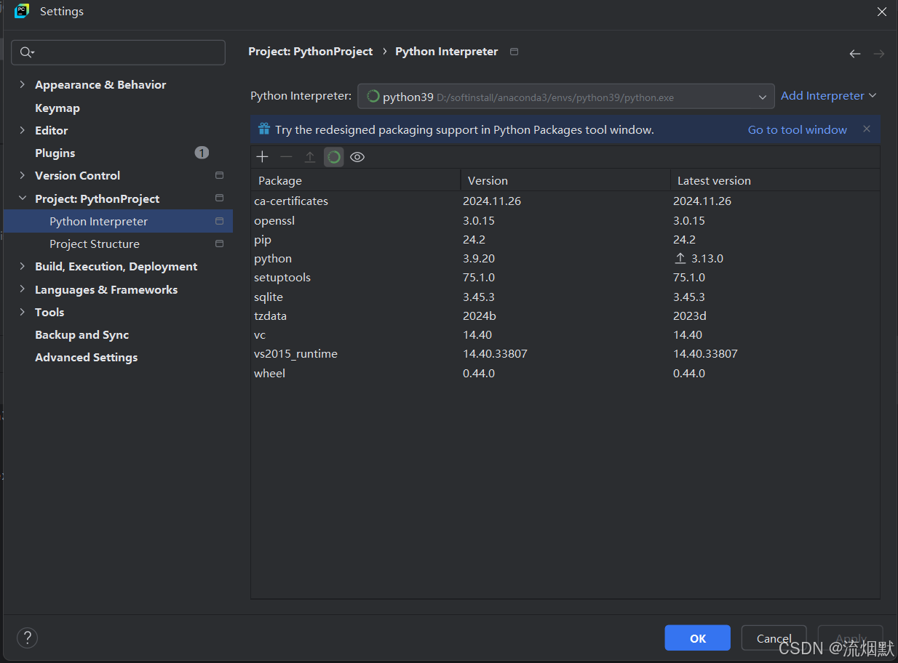This screenshot has width=898, height=663.
Task: Go back with the left arrow
Action: click(x=855, y=54)
